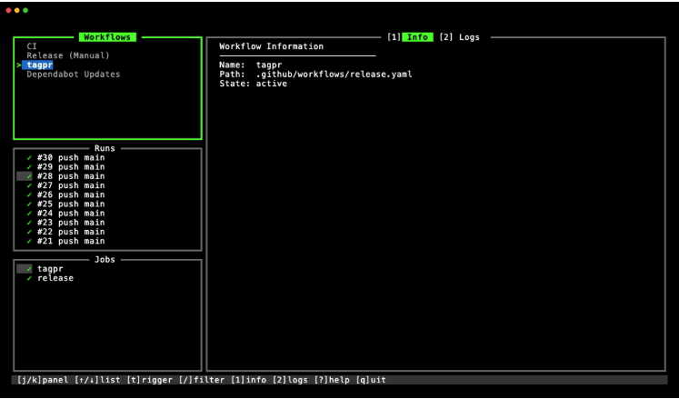Viewport: 679px width, 399px height.
Task: Click the [j/k]panel shortcut hint
Action: (x=43, y=380)
